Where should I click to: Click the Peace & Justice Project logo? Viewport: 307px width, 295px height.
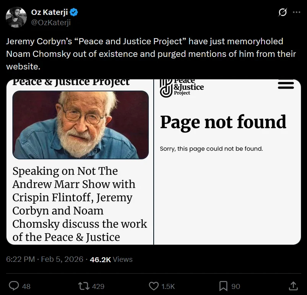pos(182,87)
